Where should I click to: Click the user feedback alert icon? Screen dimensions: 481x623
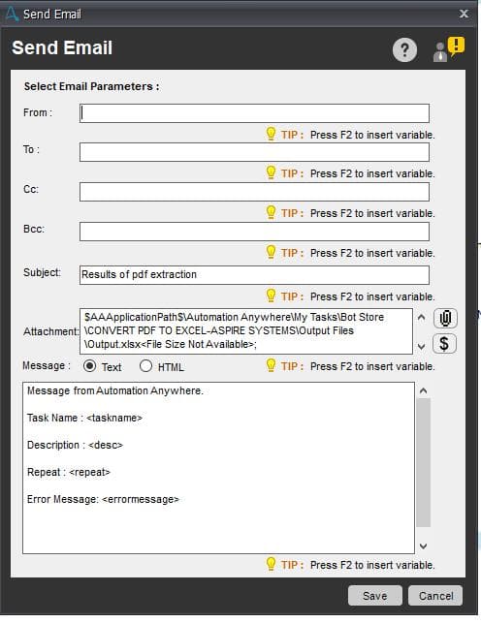click(x=448, y=49)
